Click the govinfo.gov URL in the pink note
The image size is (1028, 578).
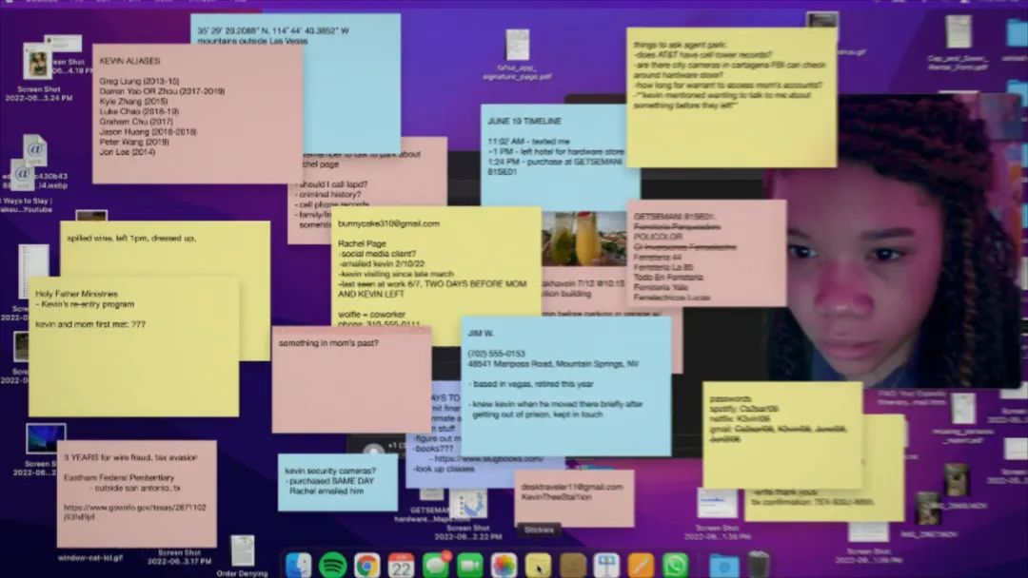(x=134, y=508)
